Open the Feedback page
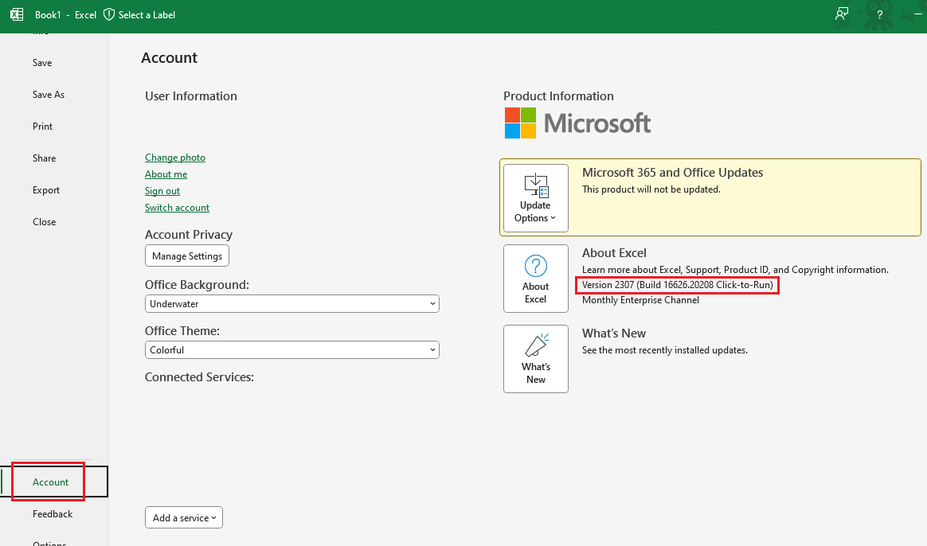This screenshot has height=546, width=927. (x=53, y=514)
